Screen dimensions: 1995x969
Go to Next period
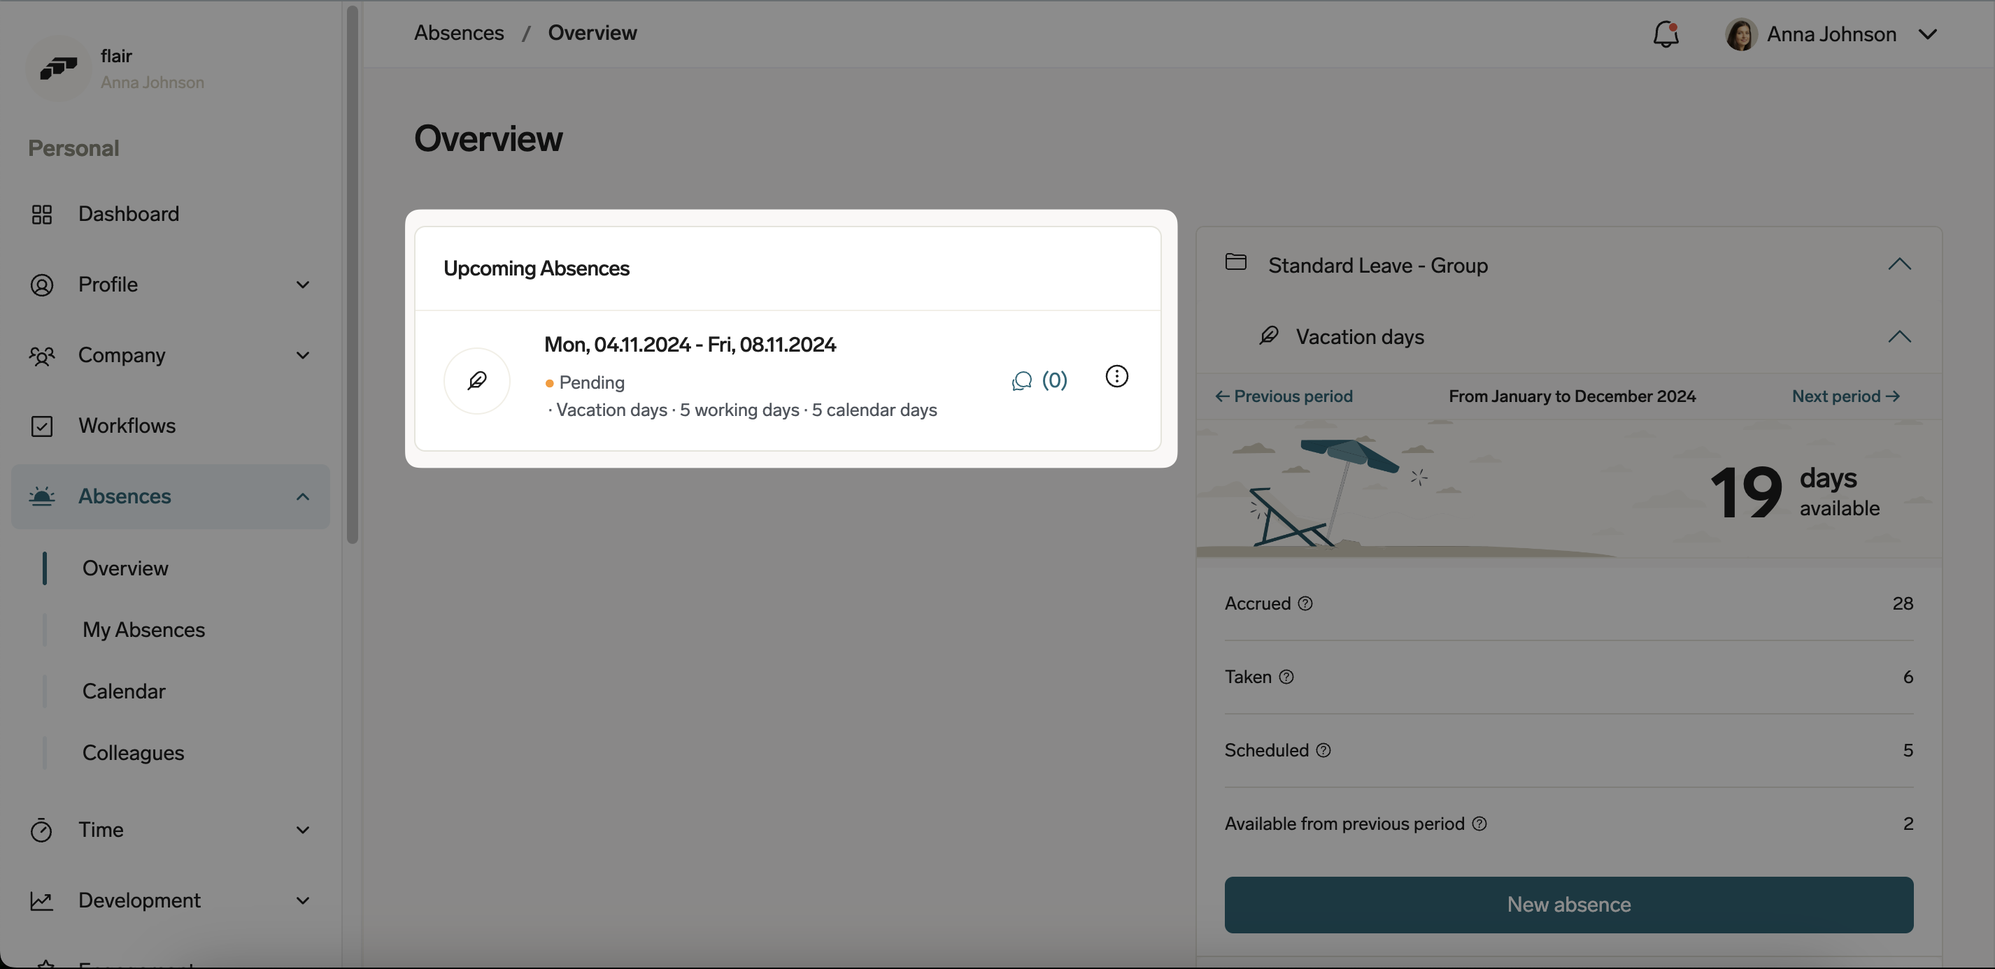tap(1845, 396)
